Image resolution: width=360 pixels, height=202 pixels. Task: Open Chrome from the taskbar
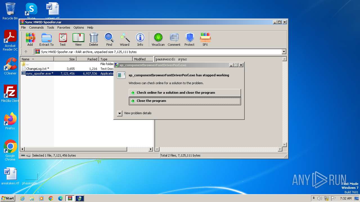click(x=51, y=198)
